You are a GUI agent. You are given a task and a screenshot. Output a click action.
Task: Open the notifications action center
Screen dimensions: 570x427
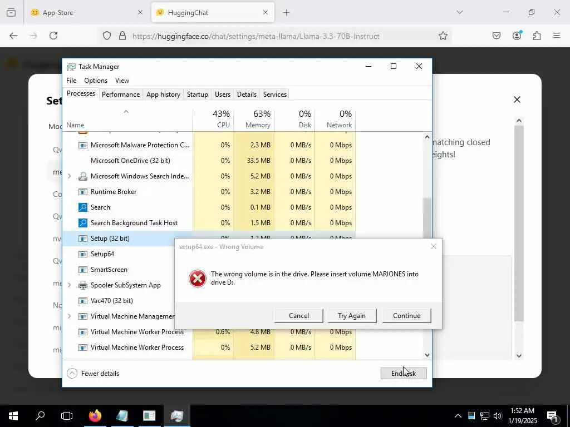tap(552, 416)
